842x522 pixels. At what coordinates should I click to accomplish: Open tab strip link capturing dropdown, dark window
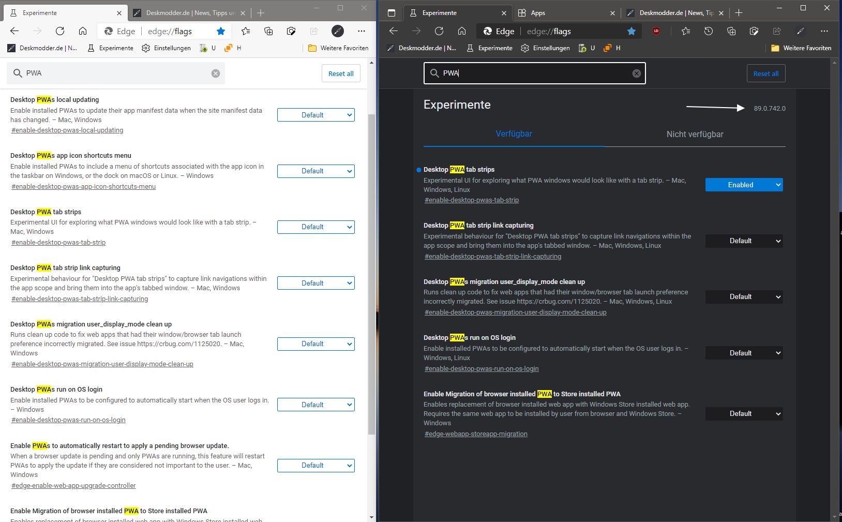pyautogui.click(x=744, y=241)
